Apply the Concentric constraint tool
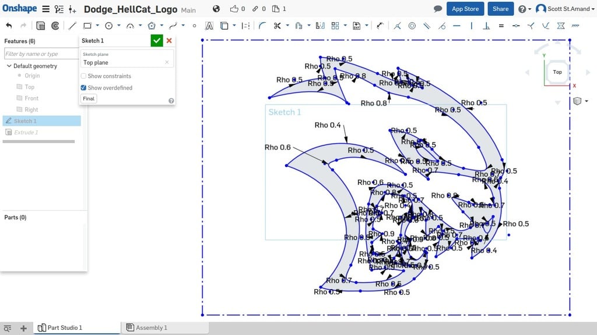 tap(412, 26)
